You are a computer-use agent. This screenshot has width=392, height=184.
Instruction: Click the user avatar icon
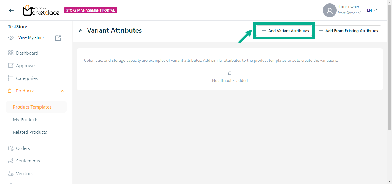[329, 11]
